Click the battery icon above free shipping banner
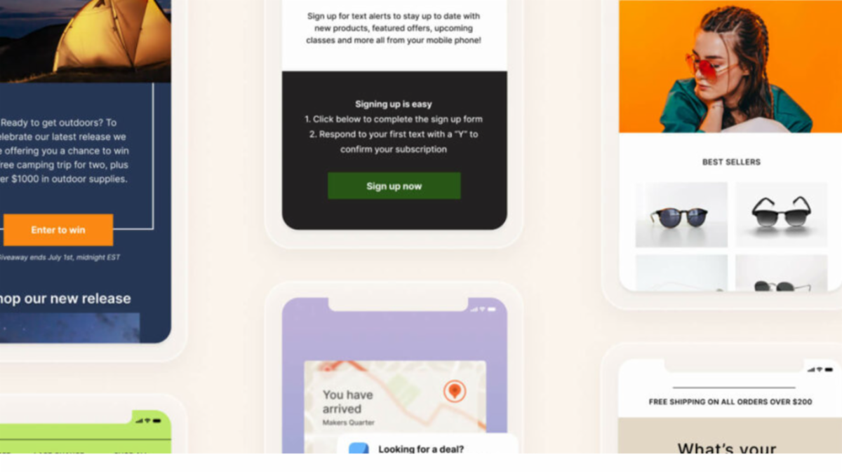This screenshot has width=842, height=473. [830, 369]
